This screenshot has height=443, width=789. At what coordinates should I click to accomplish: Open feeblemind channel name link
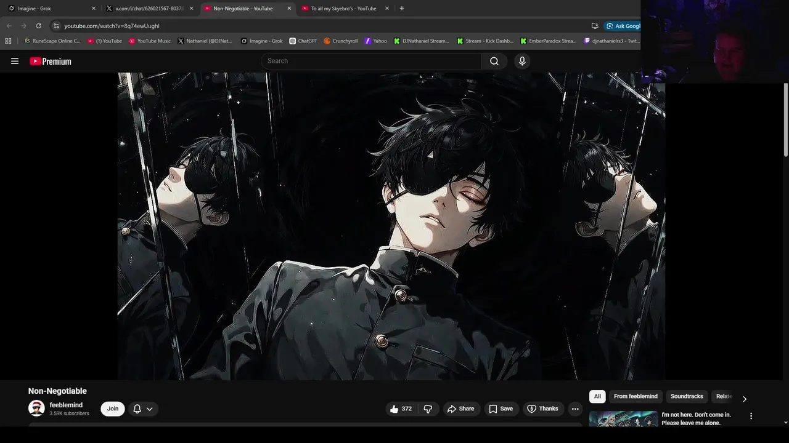tap(66, 405)
